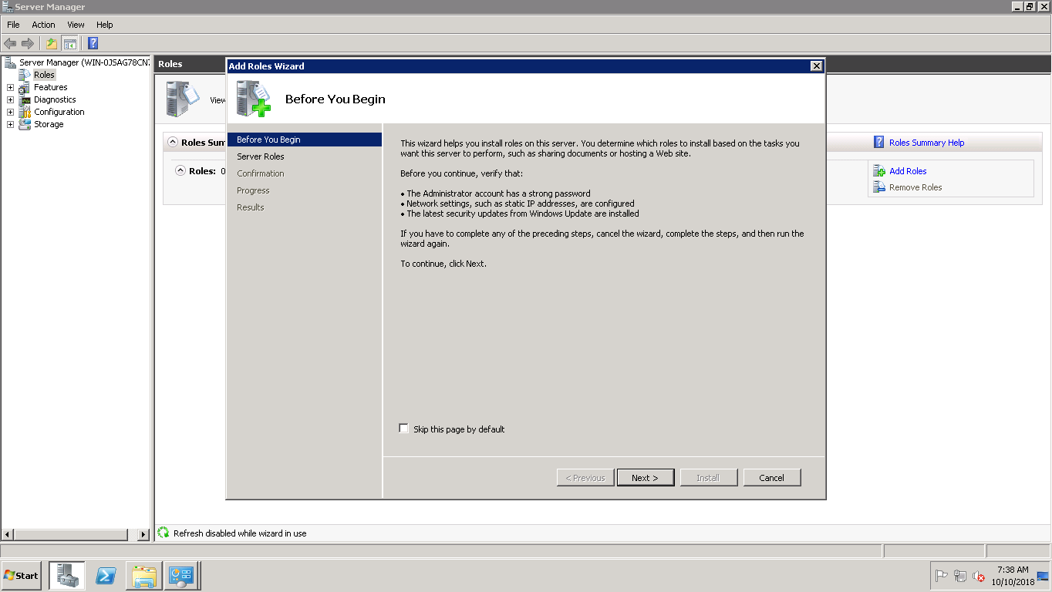Image resolution: width=1052 pixels, height=592 pixels.
Task: Click Next in Add Roles Wizard
Action: [x=646, y=478]
